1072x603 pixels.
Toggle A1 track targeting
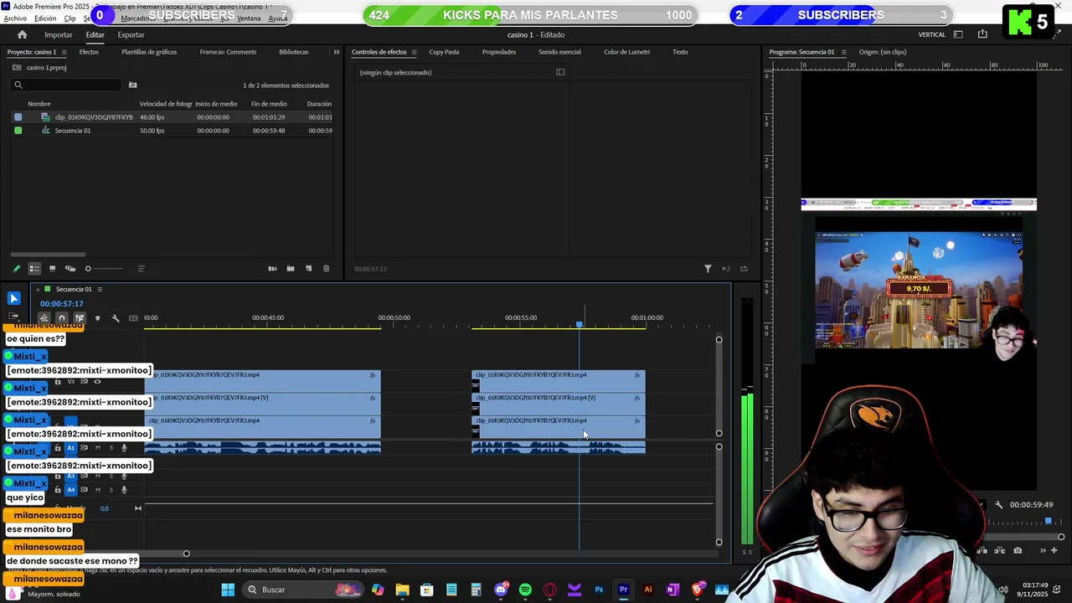point(70,448)
